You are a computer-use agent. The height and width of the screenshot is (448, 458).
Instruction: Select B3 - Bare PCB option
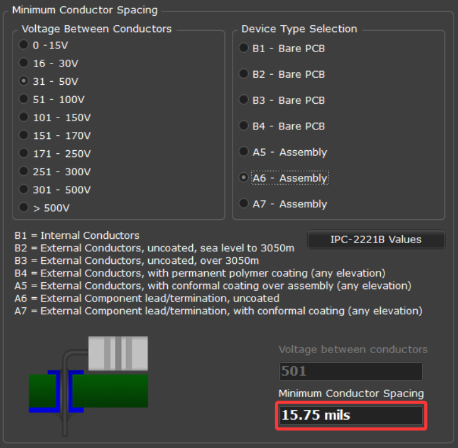[244, 100]
